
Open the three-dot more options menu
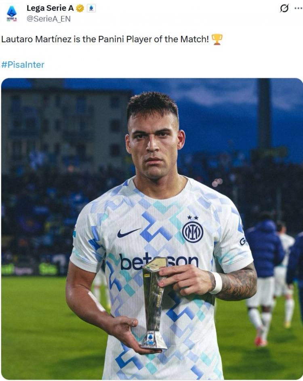[298, 8]
